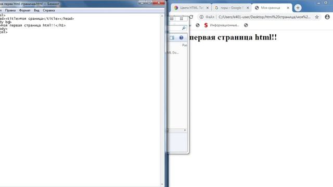Close the Цвета HTML tab
The image size is (333, 187).
[x=208, y=8]
